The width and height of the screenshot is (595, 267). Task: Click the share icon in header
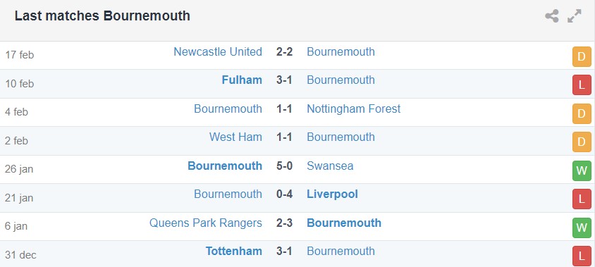click(552, 16)
